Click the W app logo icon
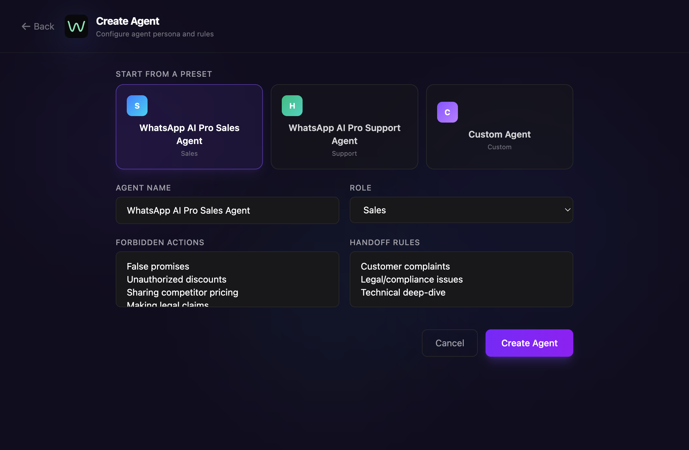This screenshot has height=450, width=689. click(76, 26)
